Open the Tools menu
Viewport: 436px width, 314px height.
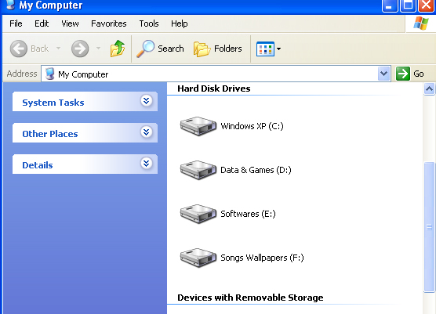pyautogui.click(x=149, y=23)
